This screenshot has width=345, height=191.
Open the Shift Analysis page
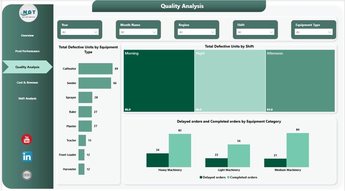[x=27, y=98]
